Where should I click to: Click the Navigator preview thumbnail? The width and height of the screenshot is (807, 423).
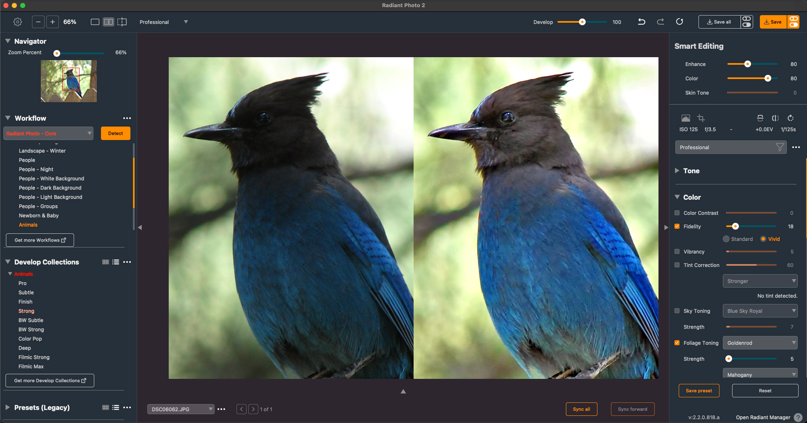pyautogui.click(x=69, y=81)
